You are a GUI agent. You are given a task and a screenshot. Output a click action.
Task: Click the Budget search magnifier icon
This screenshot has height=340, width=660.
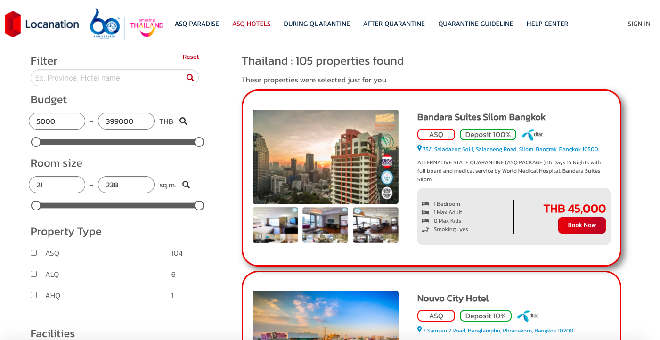pos(183,121)
